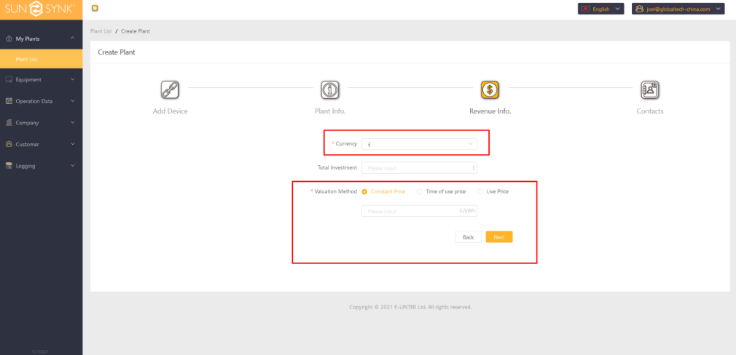Open the English language dropdown
The image size is (736, 355).
600,9
